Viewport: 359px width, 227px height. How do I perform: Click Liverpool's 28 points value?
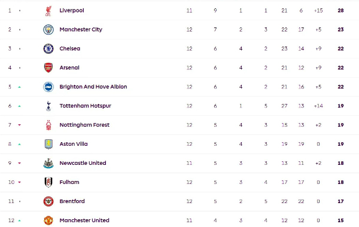340,11
